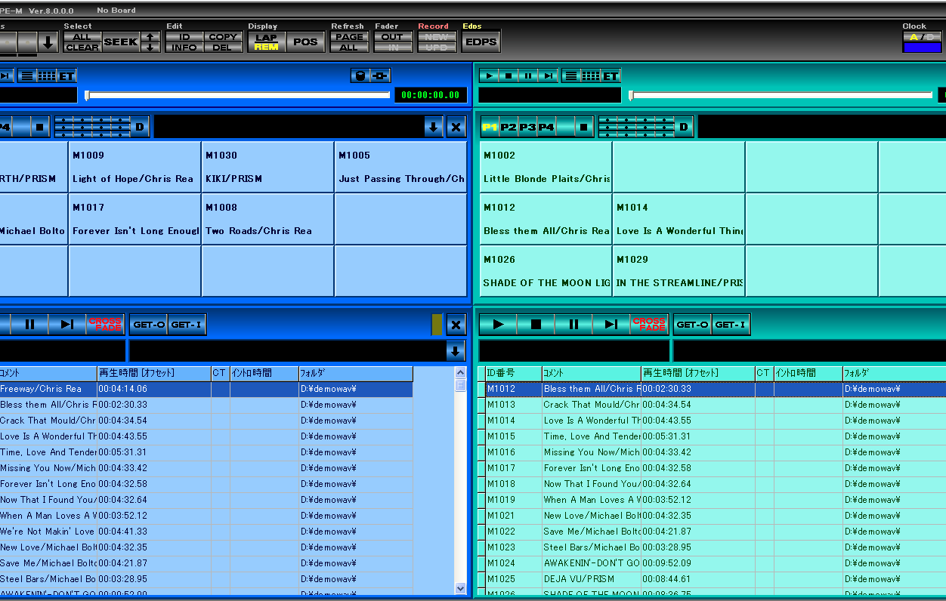Click the fader knob icon next to the cylinder

(380, 76)
